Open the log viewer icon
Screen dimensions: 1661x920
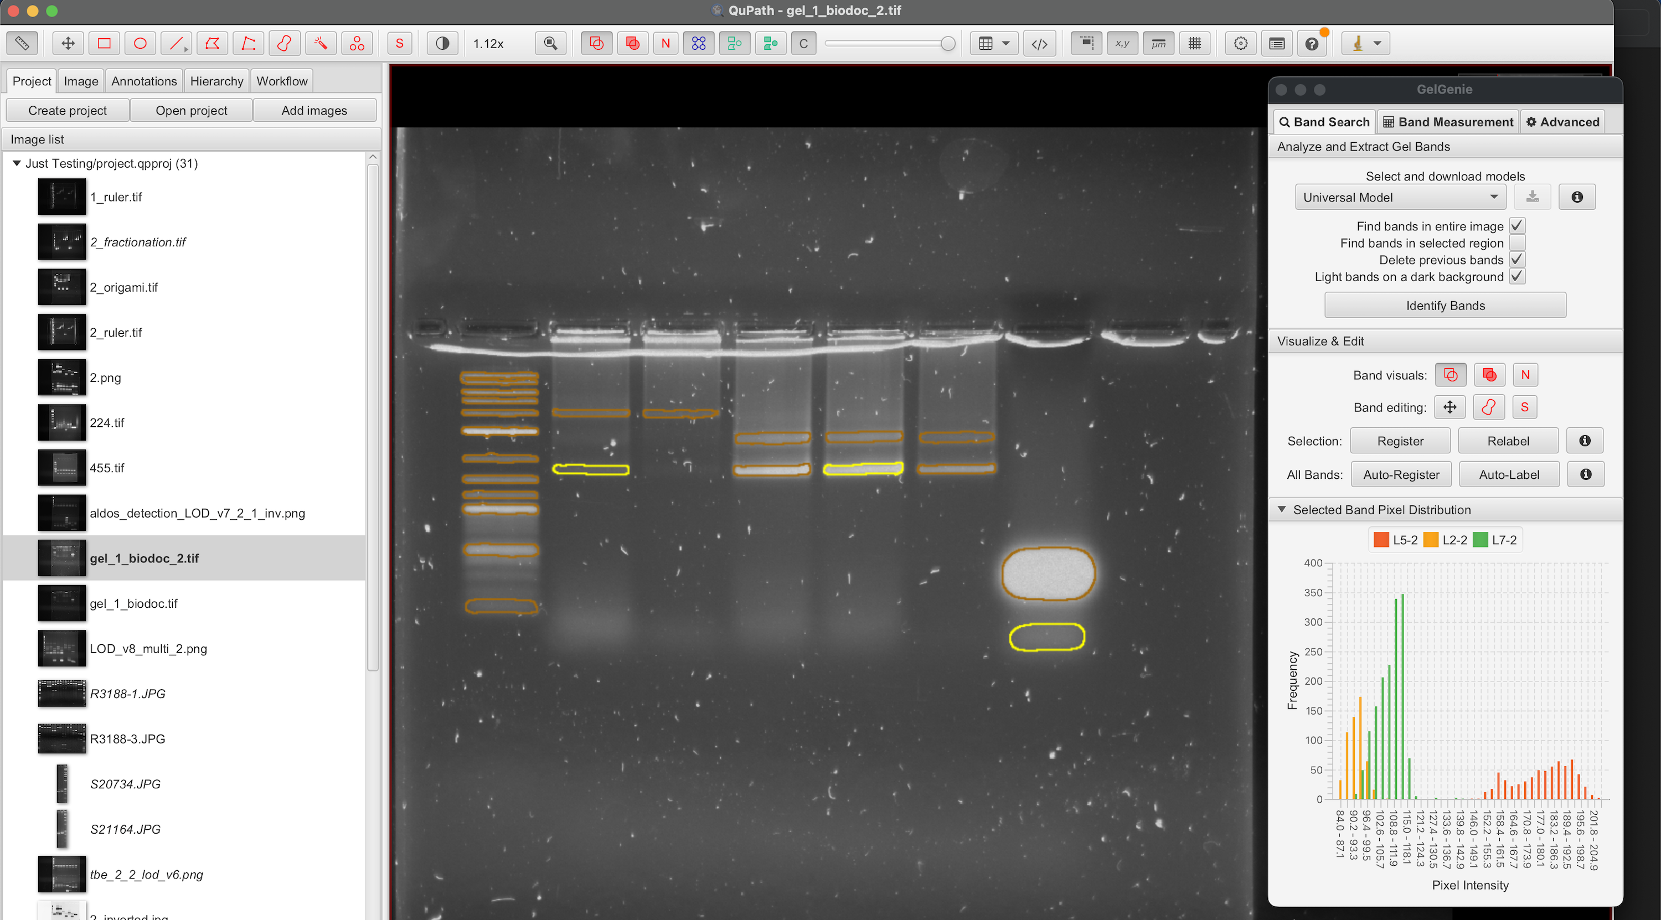(1277, 43)
